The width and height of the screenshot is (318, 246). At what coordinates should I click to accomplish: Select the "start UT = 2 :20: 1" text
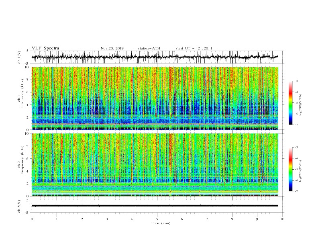(194, 48)
